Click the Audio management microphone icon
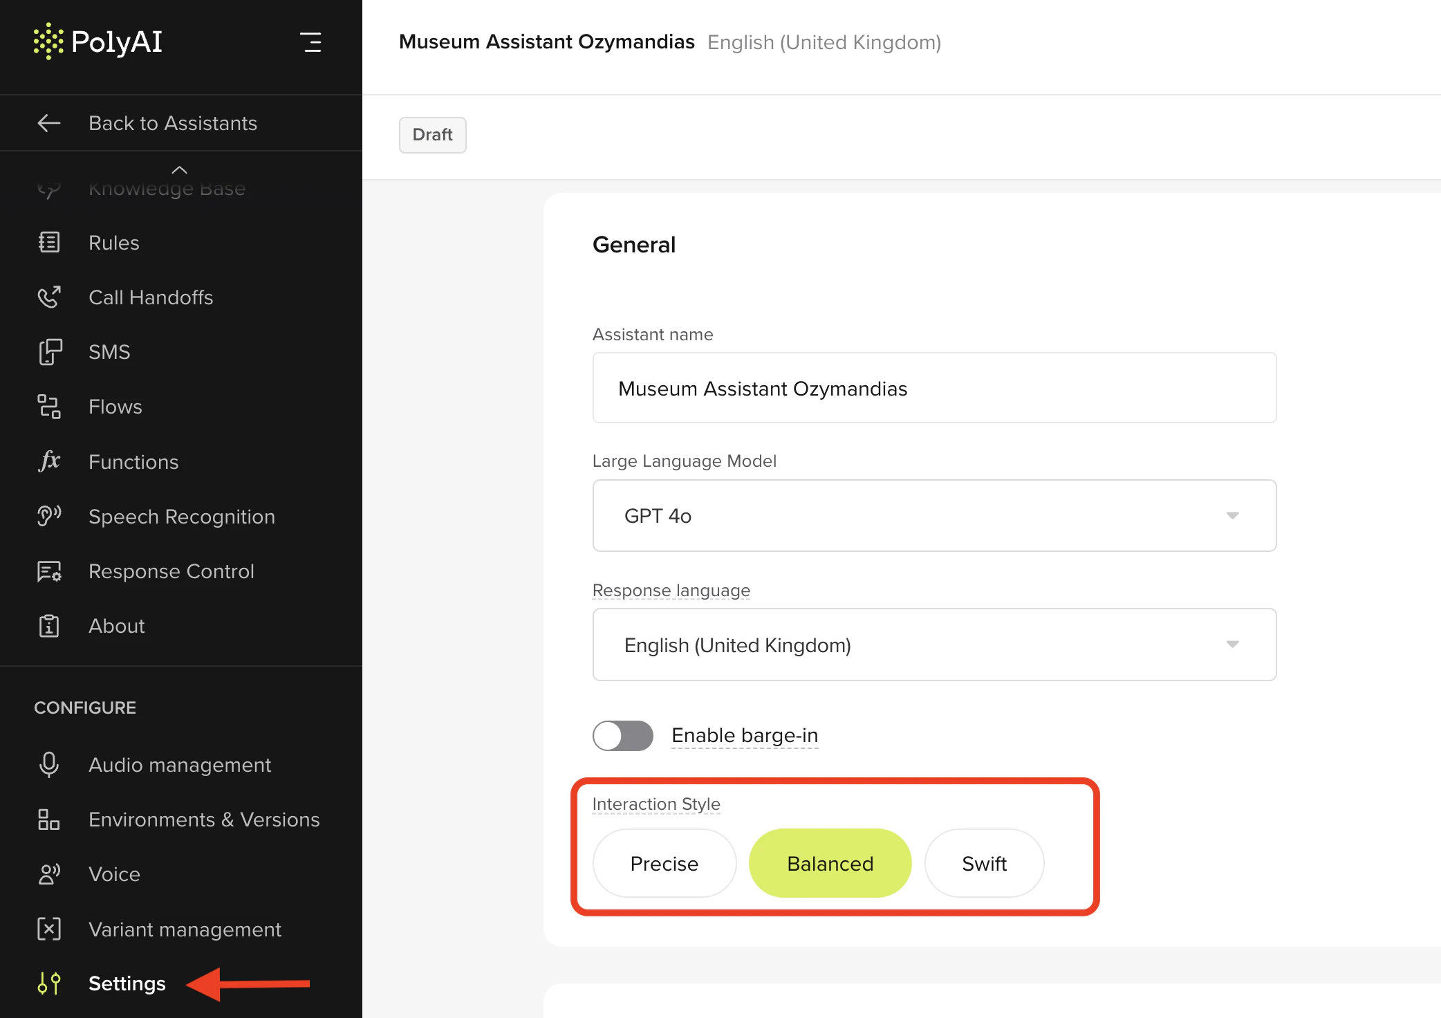Screen dimensions: 1441x1018 click(49, 765)
